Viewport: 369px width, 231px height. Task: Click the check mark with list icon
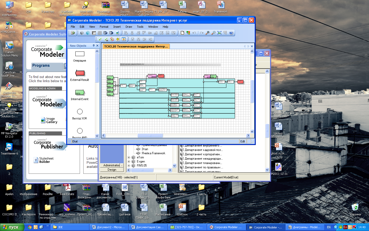coord(106,39)
